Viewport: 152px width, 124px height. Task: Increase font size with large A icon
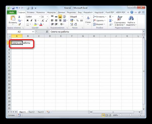[x=43, y=20]
